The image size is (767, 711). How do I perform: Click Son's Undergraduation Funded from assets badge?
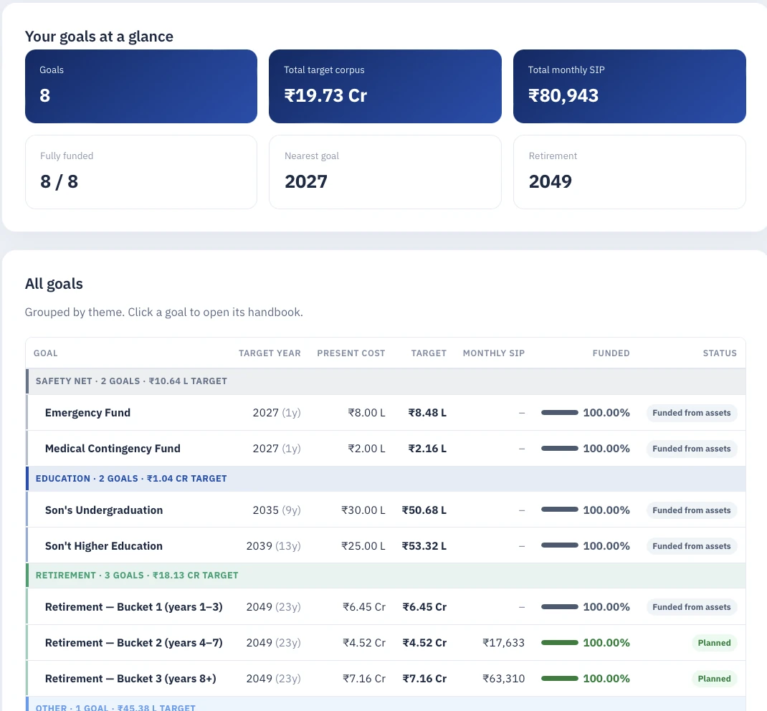coord(691,510)
